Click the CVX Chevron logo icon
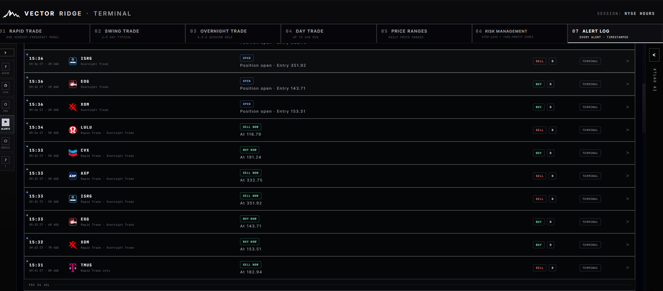 coord(73,153)
